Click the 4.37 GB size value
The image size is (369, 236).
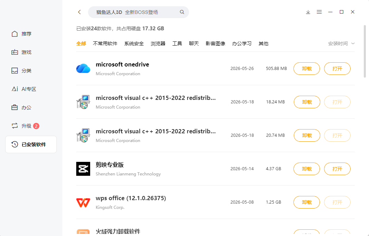(274, 169)
